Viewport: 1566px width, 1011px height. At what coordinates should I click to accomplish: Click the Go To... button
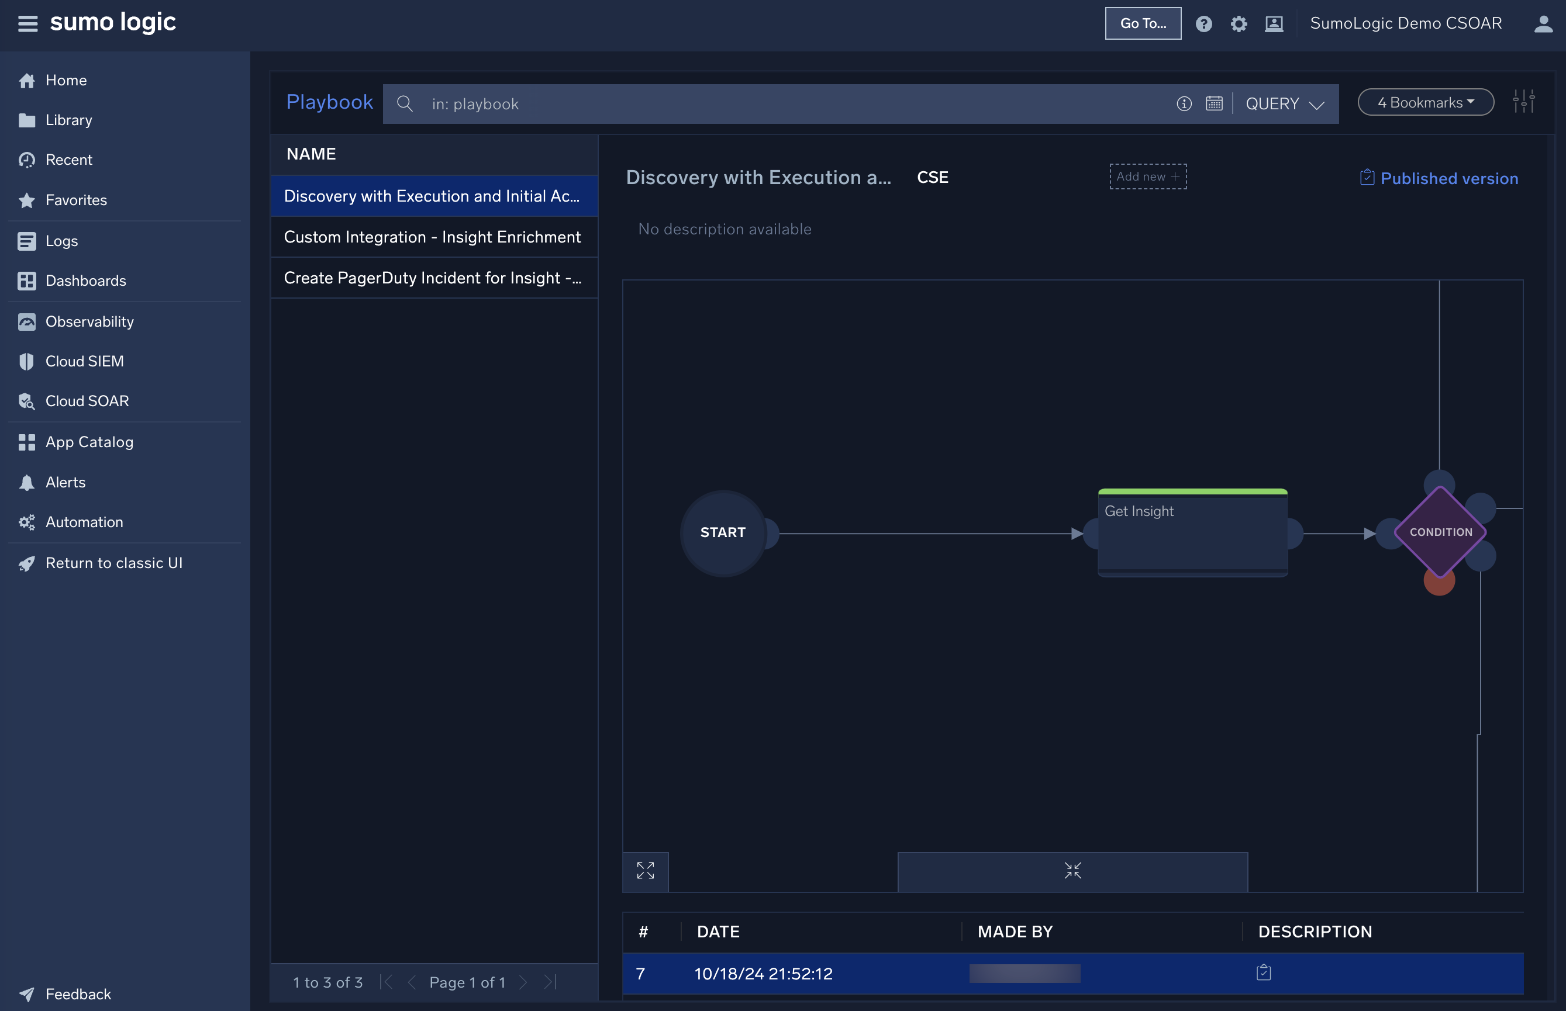(x=1142, y=23)
